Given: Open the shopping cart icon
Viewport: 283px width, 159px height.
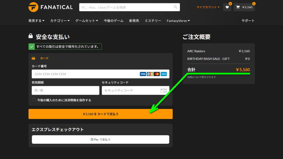Looking at the screenshot, I should 238,7.
